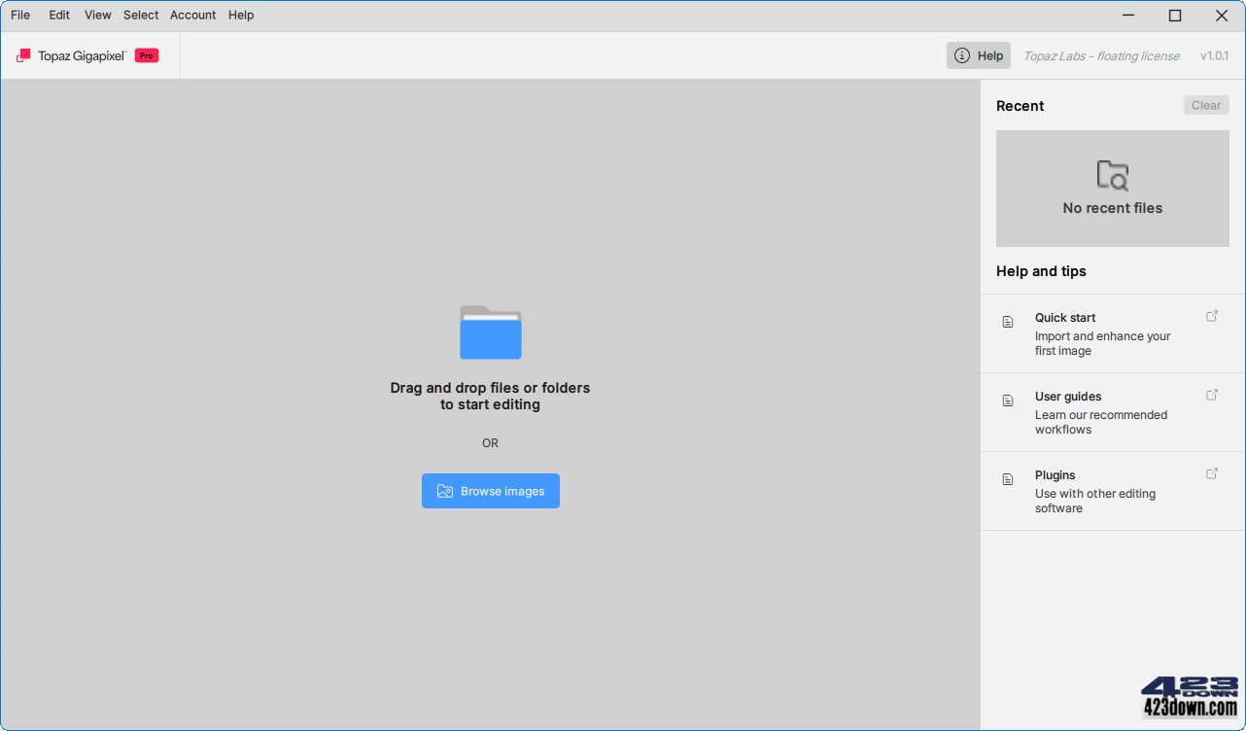Click the Help button with the info icon

[979, 55]
